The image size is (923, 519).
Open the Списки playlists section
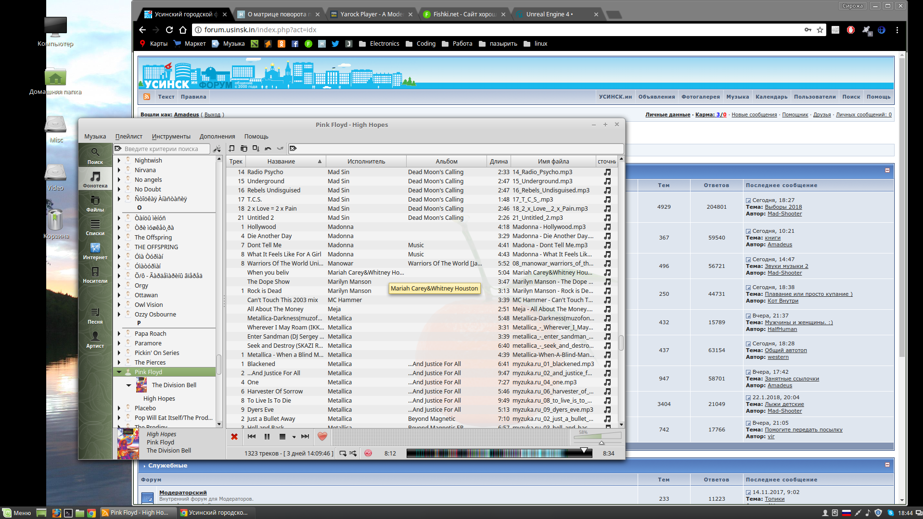tap(95, 227)
